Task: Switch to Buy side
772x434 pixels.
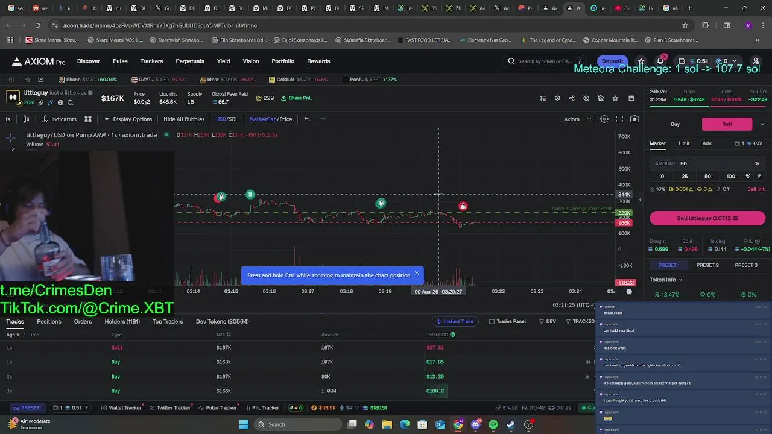Action: pos(675,124)
